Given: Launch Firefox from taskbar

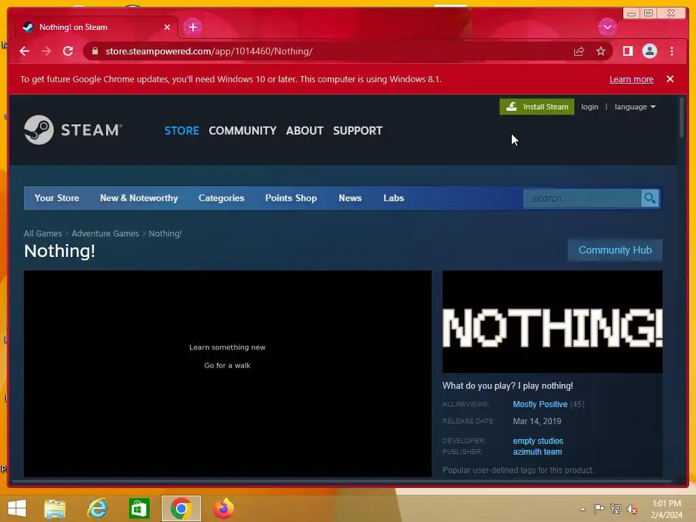Looking at the screenshot, I should (x=223, y=508).
